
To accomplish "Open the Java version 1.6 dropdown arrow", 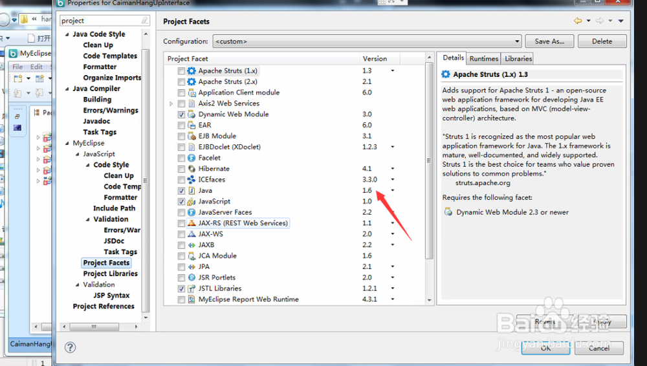I will 393,190.
